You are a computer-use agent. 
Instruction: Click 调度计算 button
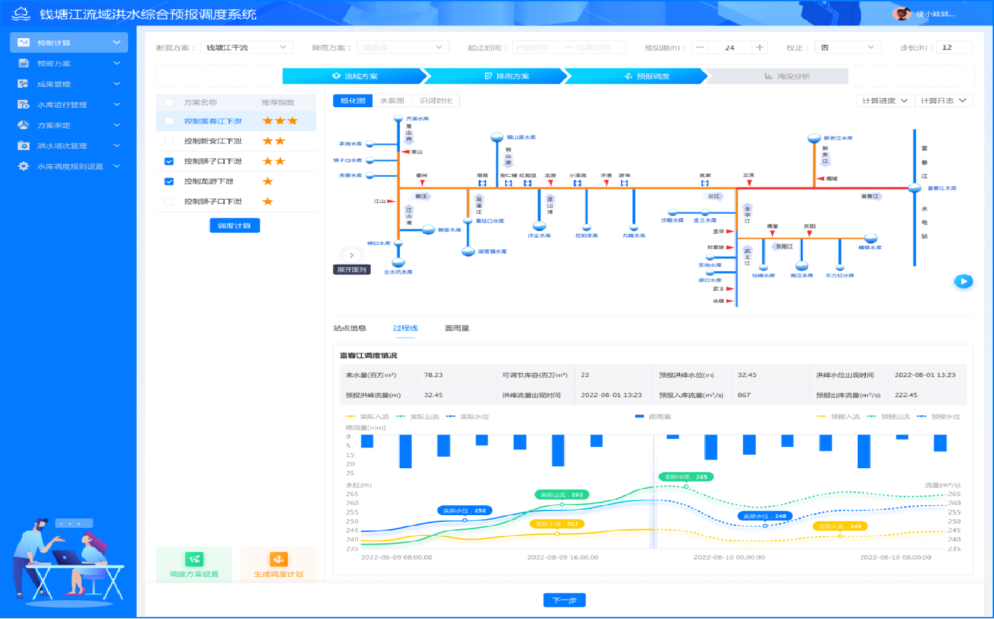click(x=235, y=226)
